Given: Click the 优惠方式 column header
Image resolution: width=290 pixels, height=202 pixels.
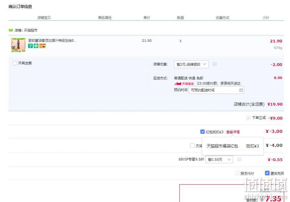Looking at the screenshot, I should [223, 18].
